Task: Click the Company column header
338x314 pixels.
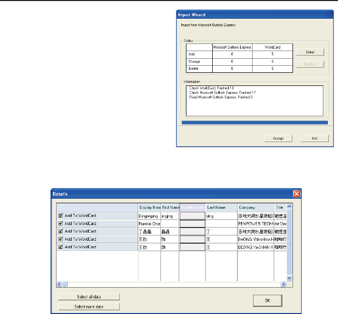Action: pos(256,207)
